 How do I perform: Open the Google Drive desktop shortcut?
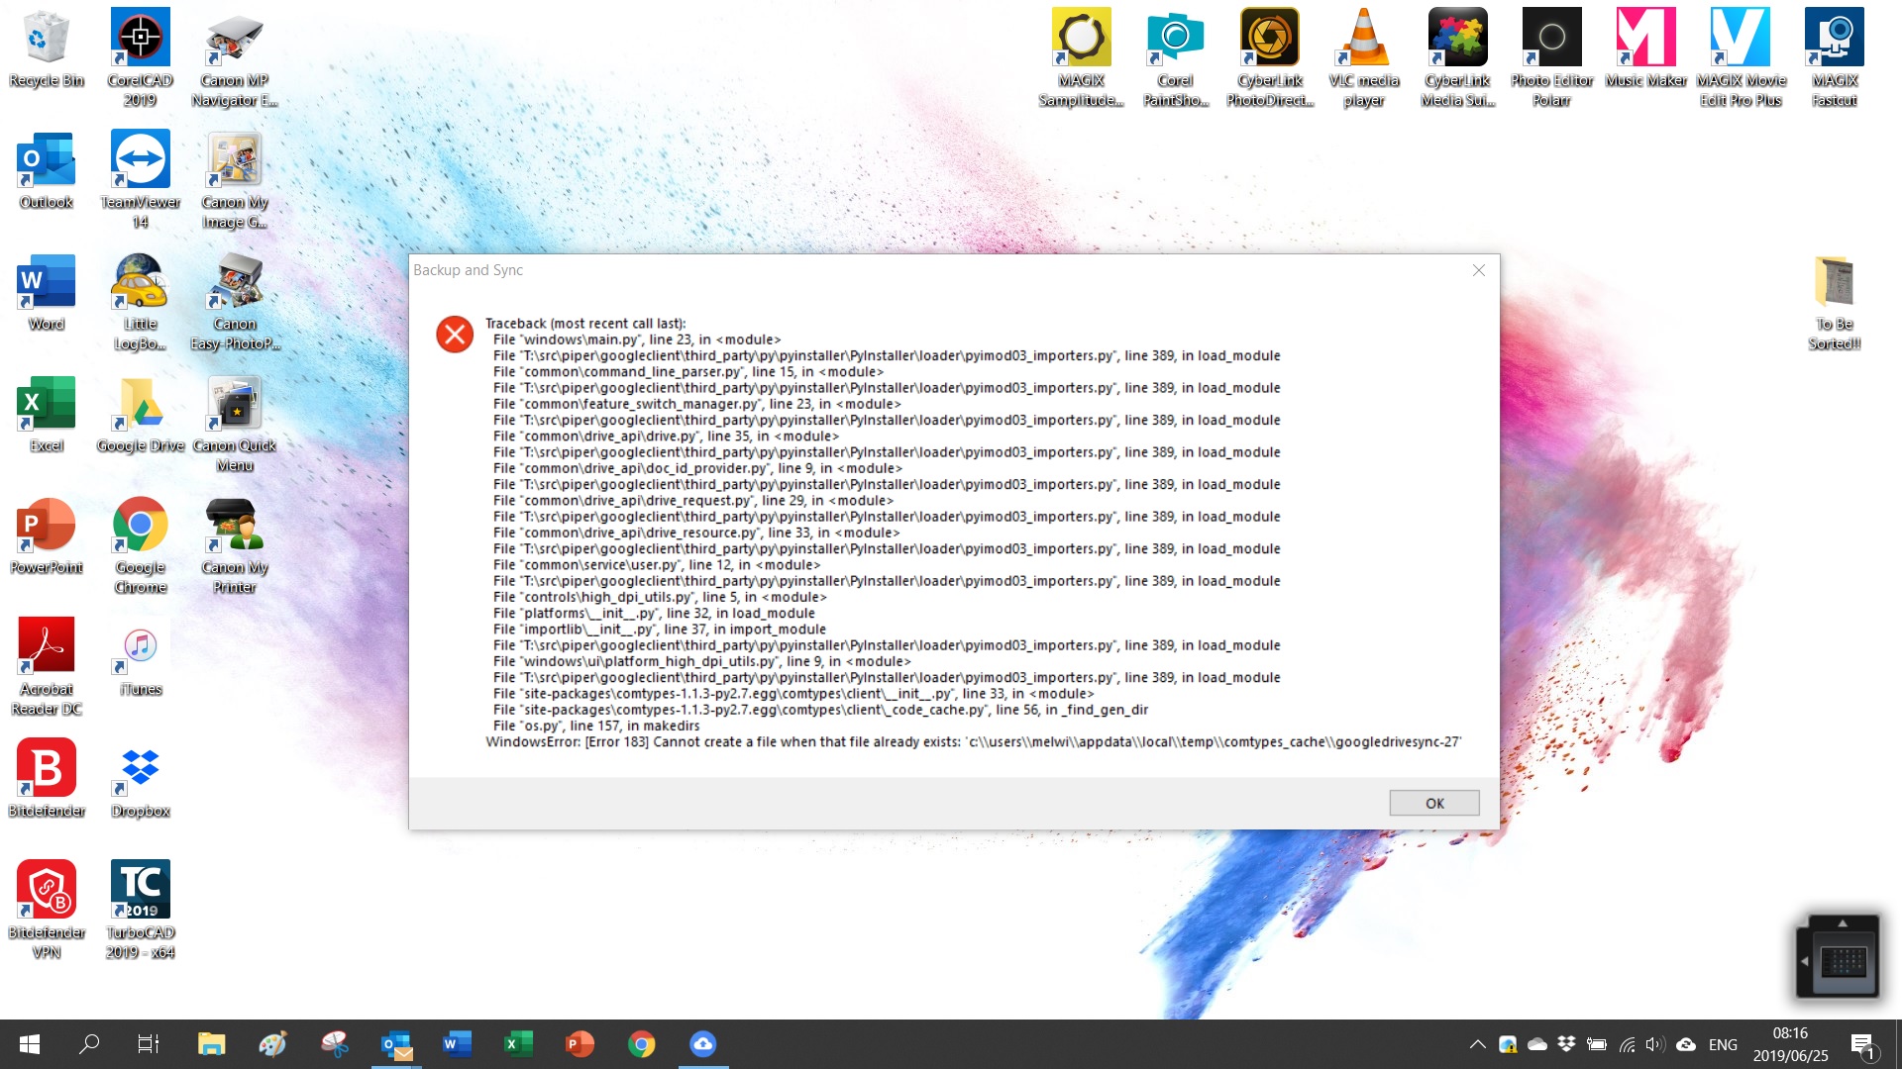pyautogui.click(x=140, y=405)
